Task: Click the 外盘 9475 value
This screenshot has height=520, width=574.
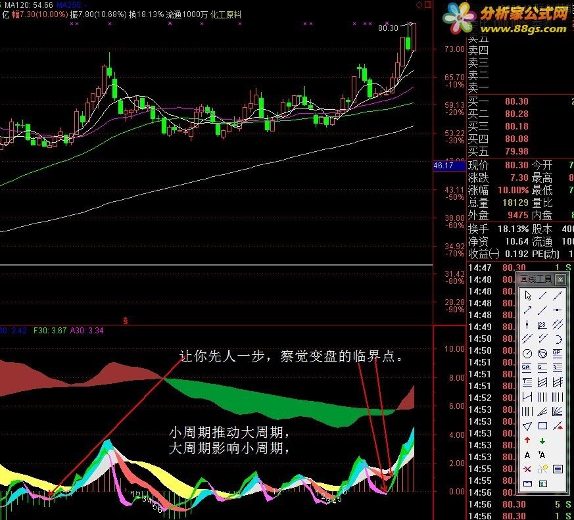Action: coord(518,215)
